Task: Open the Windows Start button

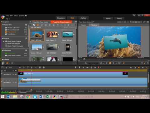Action: (x=2, y=97)
